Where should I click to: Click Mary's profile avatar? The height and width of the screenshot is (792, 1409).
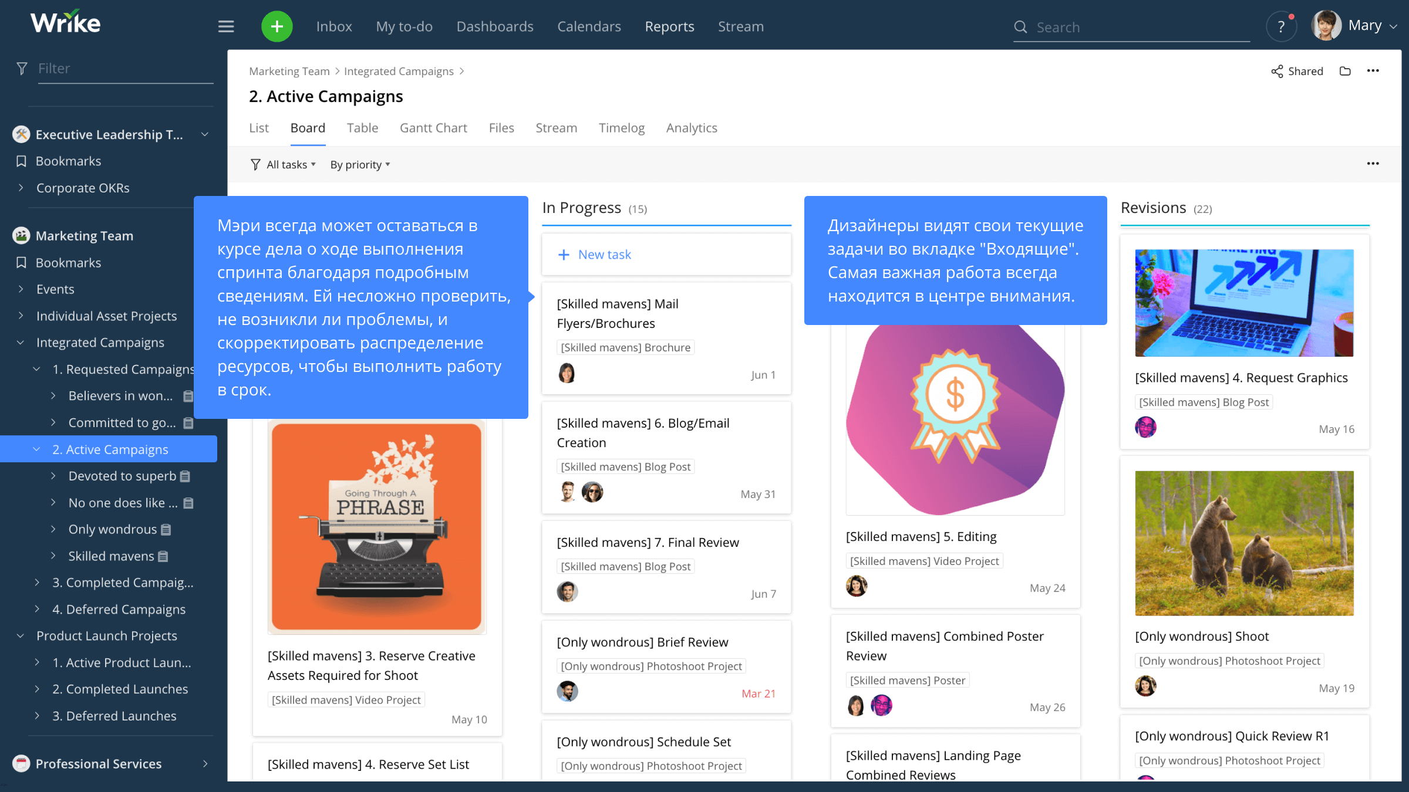(1326, 25)
